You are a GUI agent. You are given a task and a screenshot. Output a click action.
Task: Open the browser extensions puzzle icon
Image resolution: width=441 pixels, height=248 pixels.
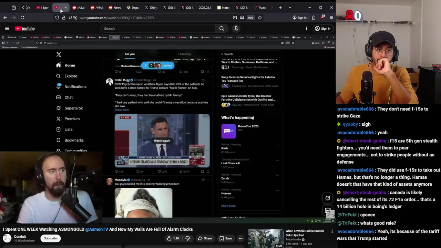tap(314, 18)
